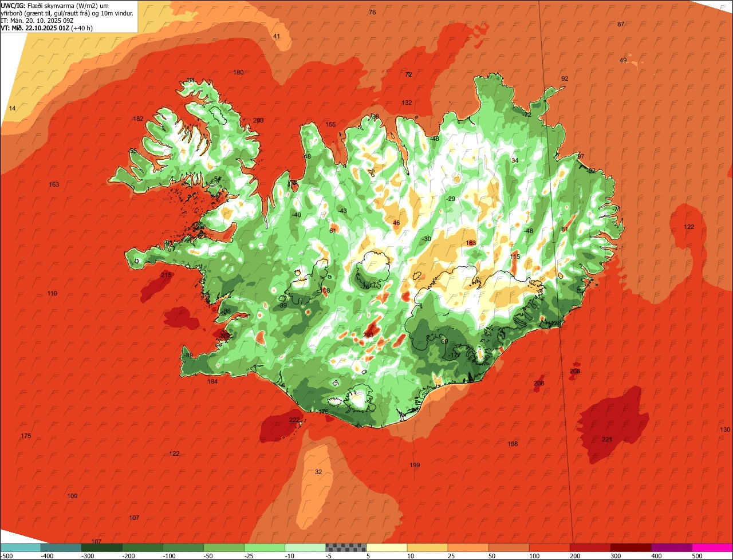Click the value '-43' inland
The width and height of the screenshot is (733, 560).
(342, 211)
